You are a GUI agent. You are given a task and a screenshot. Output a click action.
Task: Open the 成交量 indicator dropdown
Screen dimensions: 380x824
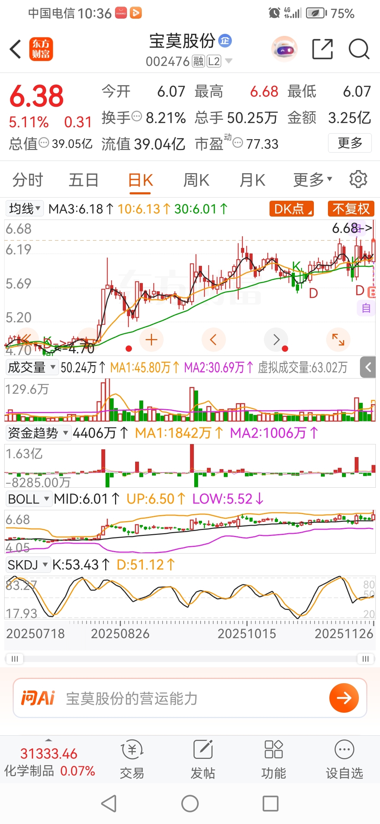pos(32,367)
